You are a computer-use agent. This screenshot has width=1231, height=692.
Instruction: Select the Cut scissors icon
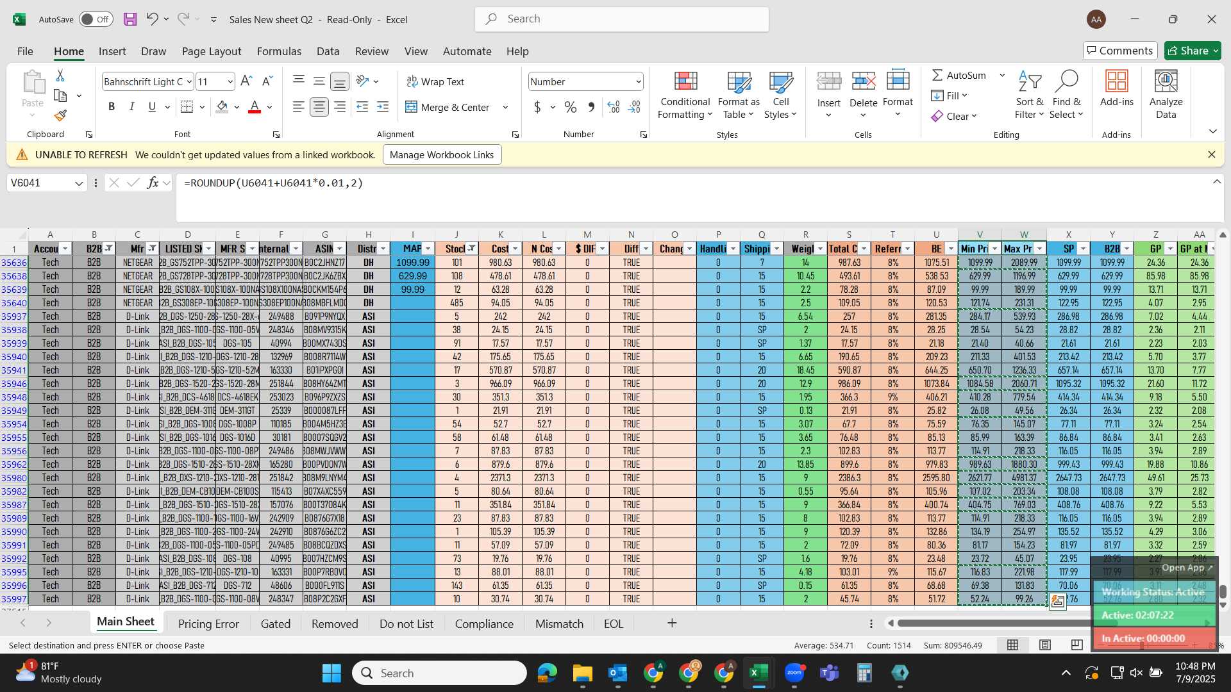point(60,76)
